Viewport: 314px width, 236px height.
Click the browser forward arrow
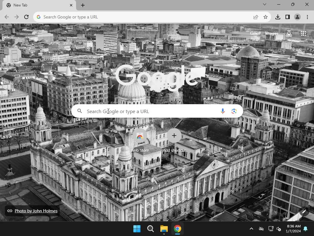click(x=17, y=17)
